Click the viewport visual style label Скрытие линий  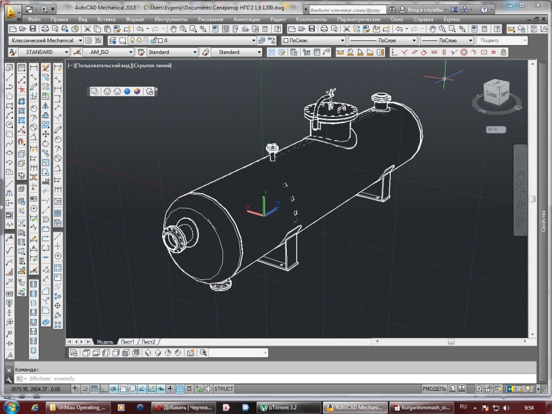pos(153,65)
